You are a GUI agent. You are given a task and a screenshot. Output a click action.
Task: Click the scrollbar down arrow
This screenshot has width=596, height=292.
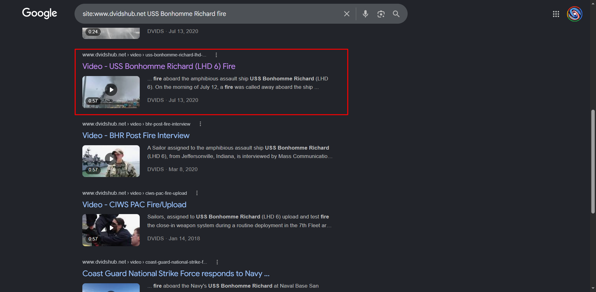pyautogui.click(x=593, y=289)
